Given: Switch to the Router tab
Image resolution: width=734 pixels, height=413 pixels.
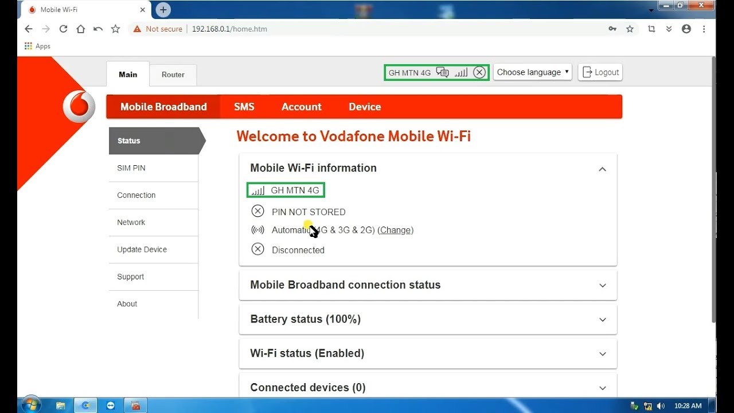Looking at the screenshot, I should tap(173, 75).
